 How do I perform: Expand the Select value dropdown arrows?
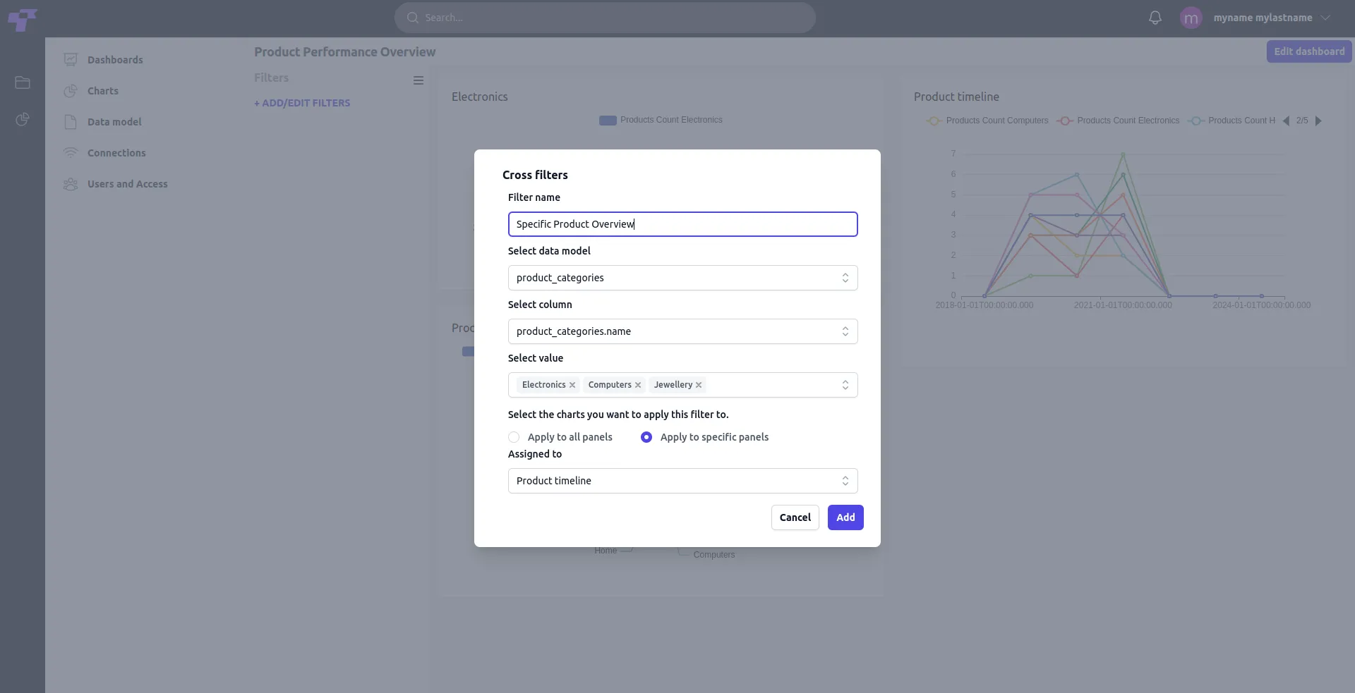845,385
